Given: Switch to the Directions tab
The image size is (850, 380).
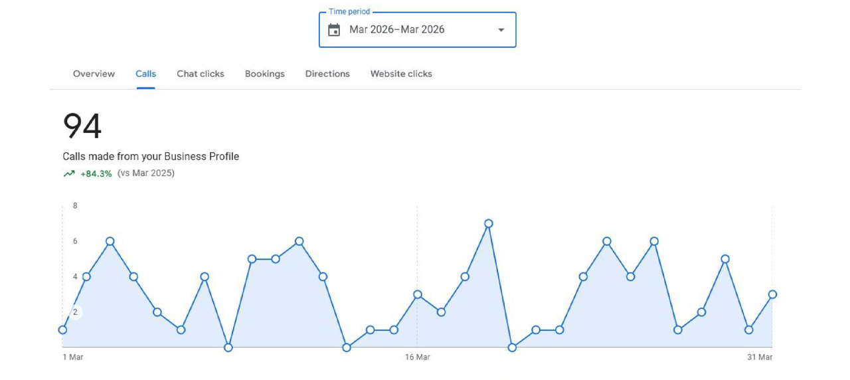Looking at the screenshot, I should click(x=327, y=74).
